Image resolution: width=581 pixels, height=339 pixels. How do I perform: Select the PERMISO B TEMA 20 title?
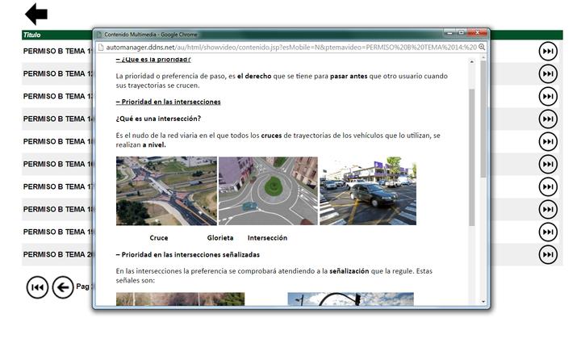(58, 254)
